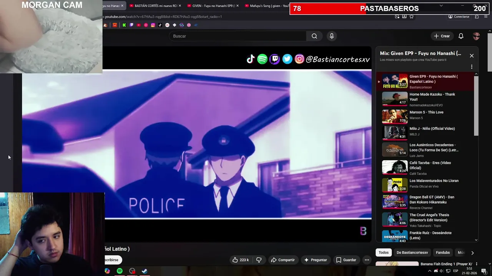Play Home Made Kazoku - Thank You!! from playlist
The image size is (492, 276).
427,99
